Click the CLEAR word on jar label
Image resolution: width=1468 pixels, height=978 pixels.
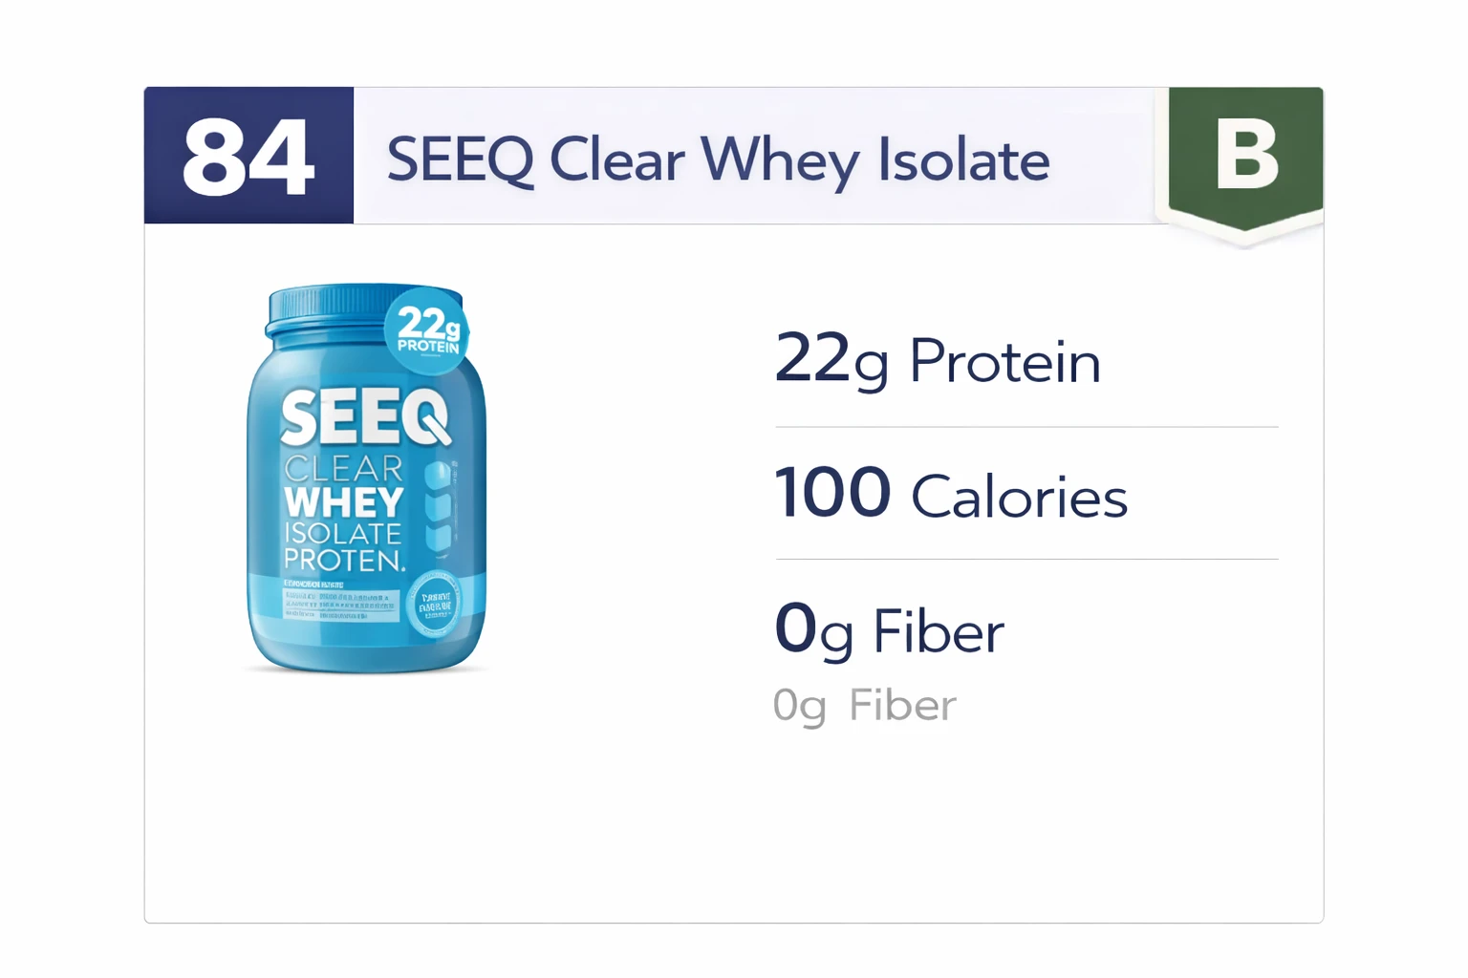coord(344,469)
